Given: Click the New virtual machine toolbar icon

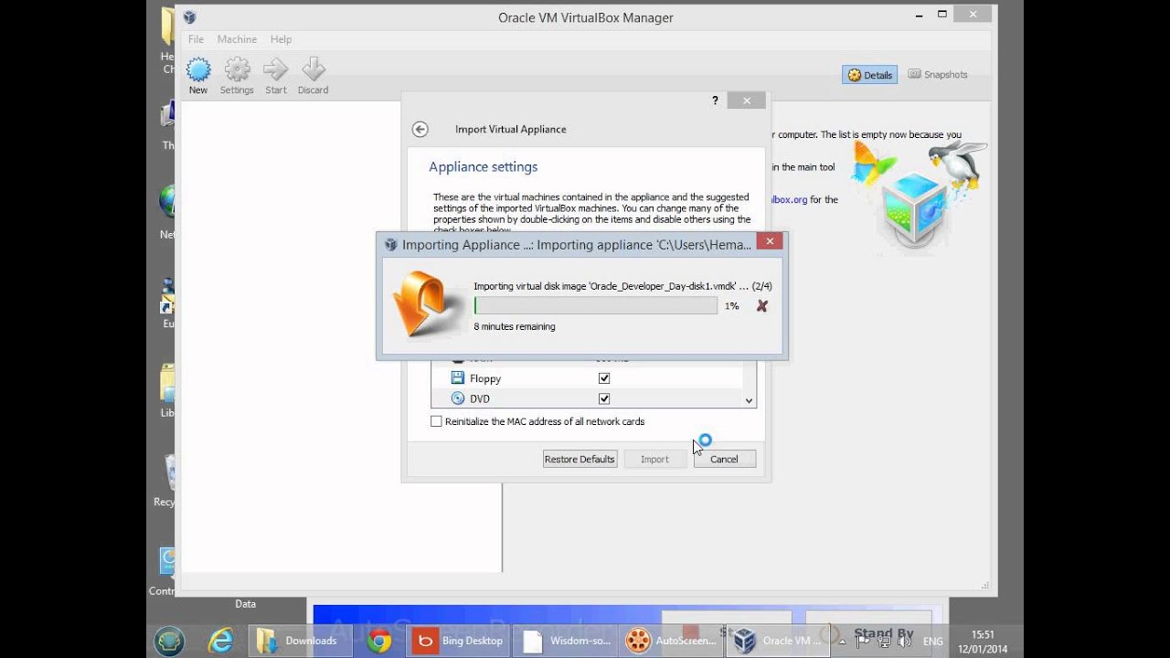Looking at the screenshot, I should (198, 76).
